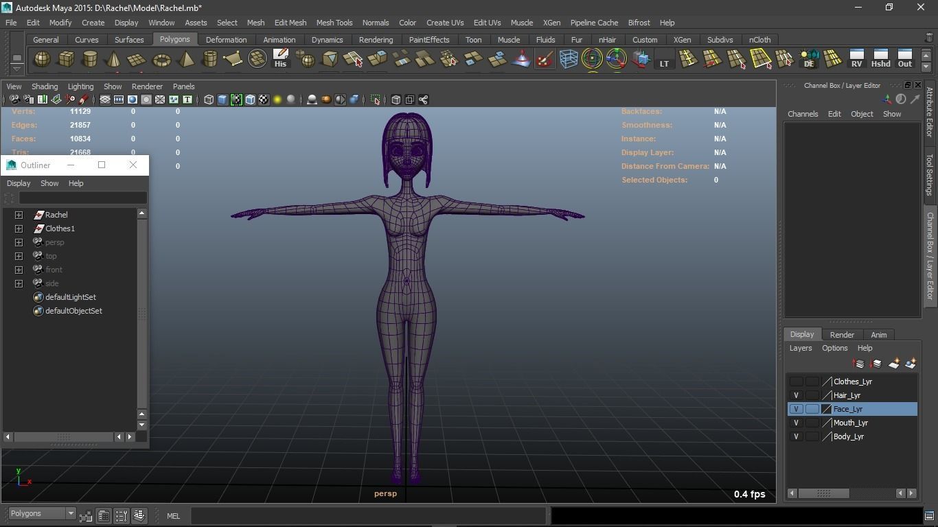Create a polygon pyramid from the shelf
The width and height of the screenshot is (938, 527).
(x=185, y=60)
